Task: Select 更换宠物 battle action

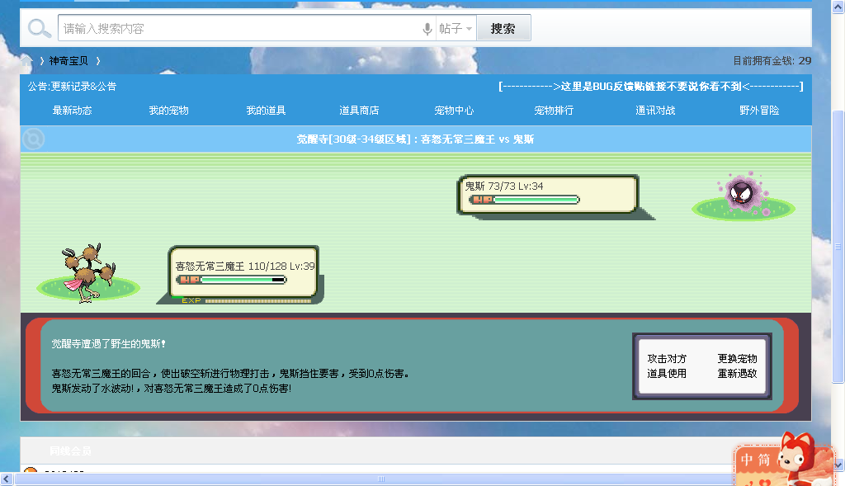Action: [737, 359]
